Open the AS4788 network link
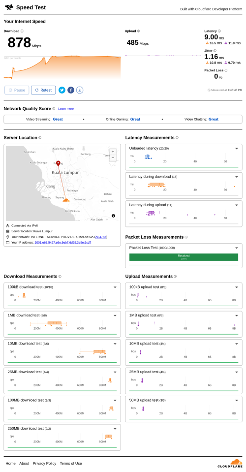The image size is (246, 472). (101, 237)
